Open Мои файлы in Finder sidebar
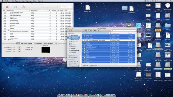Image resolution: width=173 pixels, height=97 pixels. [74, 35]
